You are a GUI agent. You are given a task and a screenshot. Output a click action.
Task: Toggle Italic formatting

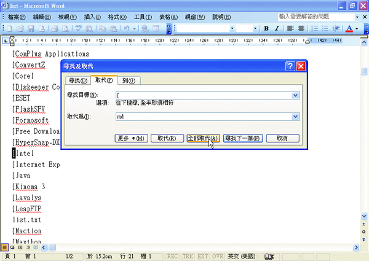(x=277, y=29)
